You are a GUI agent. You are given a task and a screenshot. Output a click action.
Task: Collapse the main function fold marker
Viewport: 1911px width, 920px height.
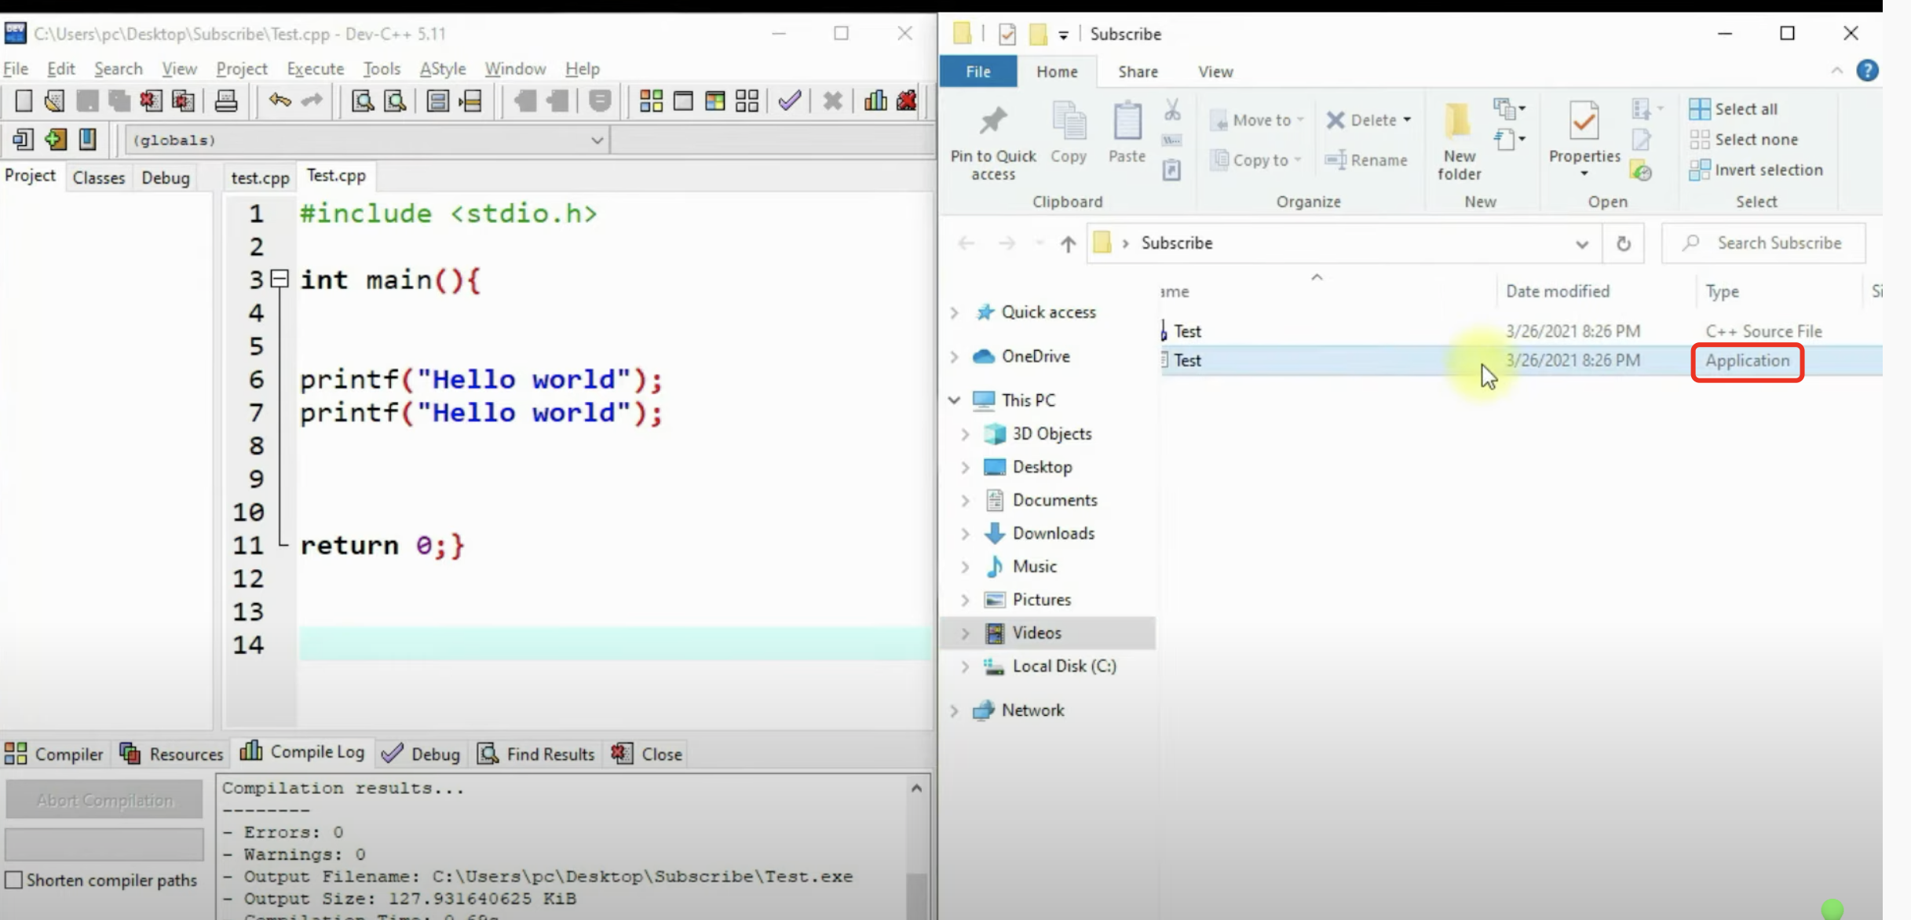coord(279,279)
